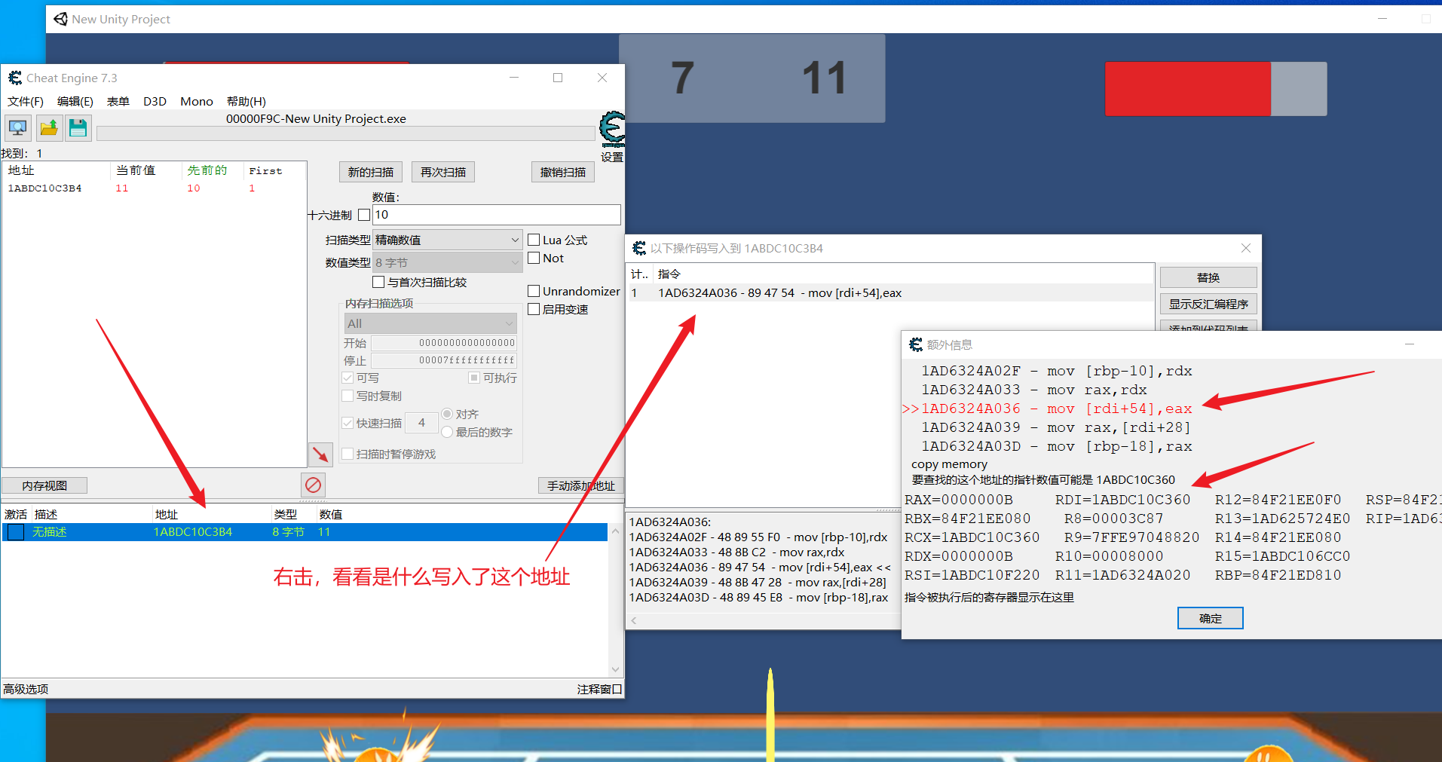
Task: Open the Help menu
Action: pyautogui.click(x=246, y=101)
